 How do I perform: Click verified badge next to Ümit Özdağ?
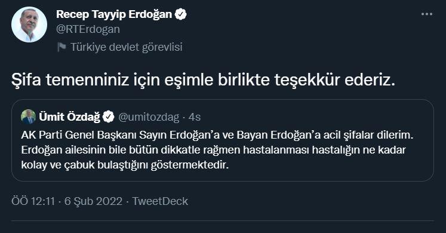click(x=109, y=117)
